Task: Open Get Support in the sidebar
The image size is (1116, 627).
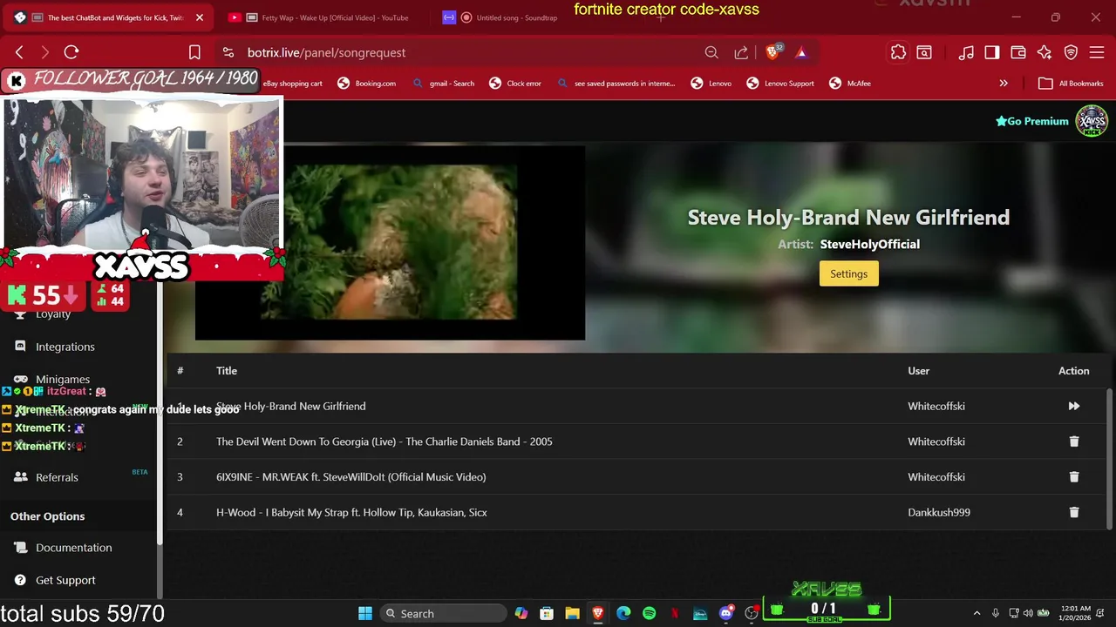Action: pos(65,580)
